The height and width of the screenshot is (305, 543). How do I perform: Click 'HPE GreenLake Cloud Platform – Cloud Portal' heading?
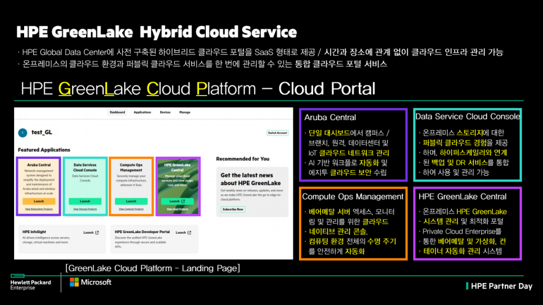[198, 89]
